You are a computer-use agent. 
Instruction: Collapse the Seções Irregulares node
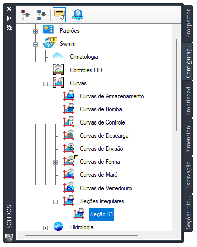click(55, 202)
